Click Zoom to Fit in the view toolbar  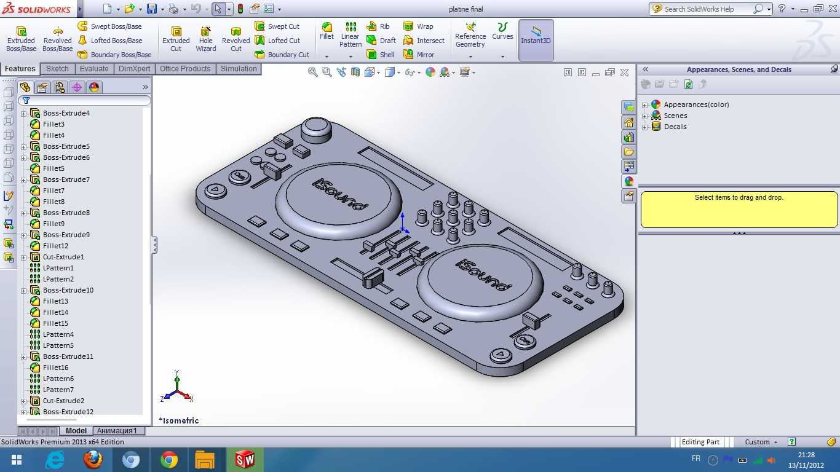click(x=312, y=73)
